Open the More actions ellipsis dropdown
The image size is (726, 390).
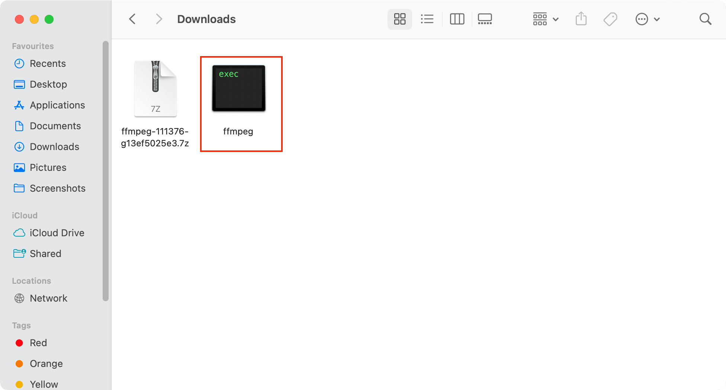click(x=647, y=19)
